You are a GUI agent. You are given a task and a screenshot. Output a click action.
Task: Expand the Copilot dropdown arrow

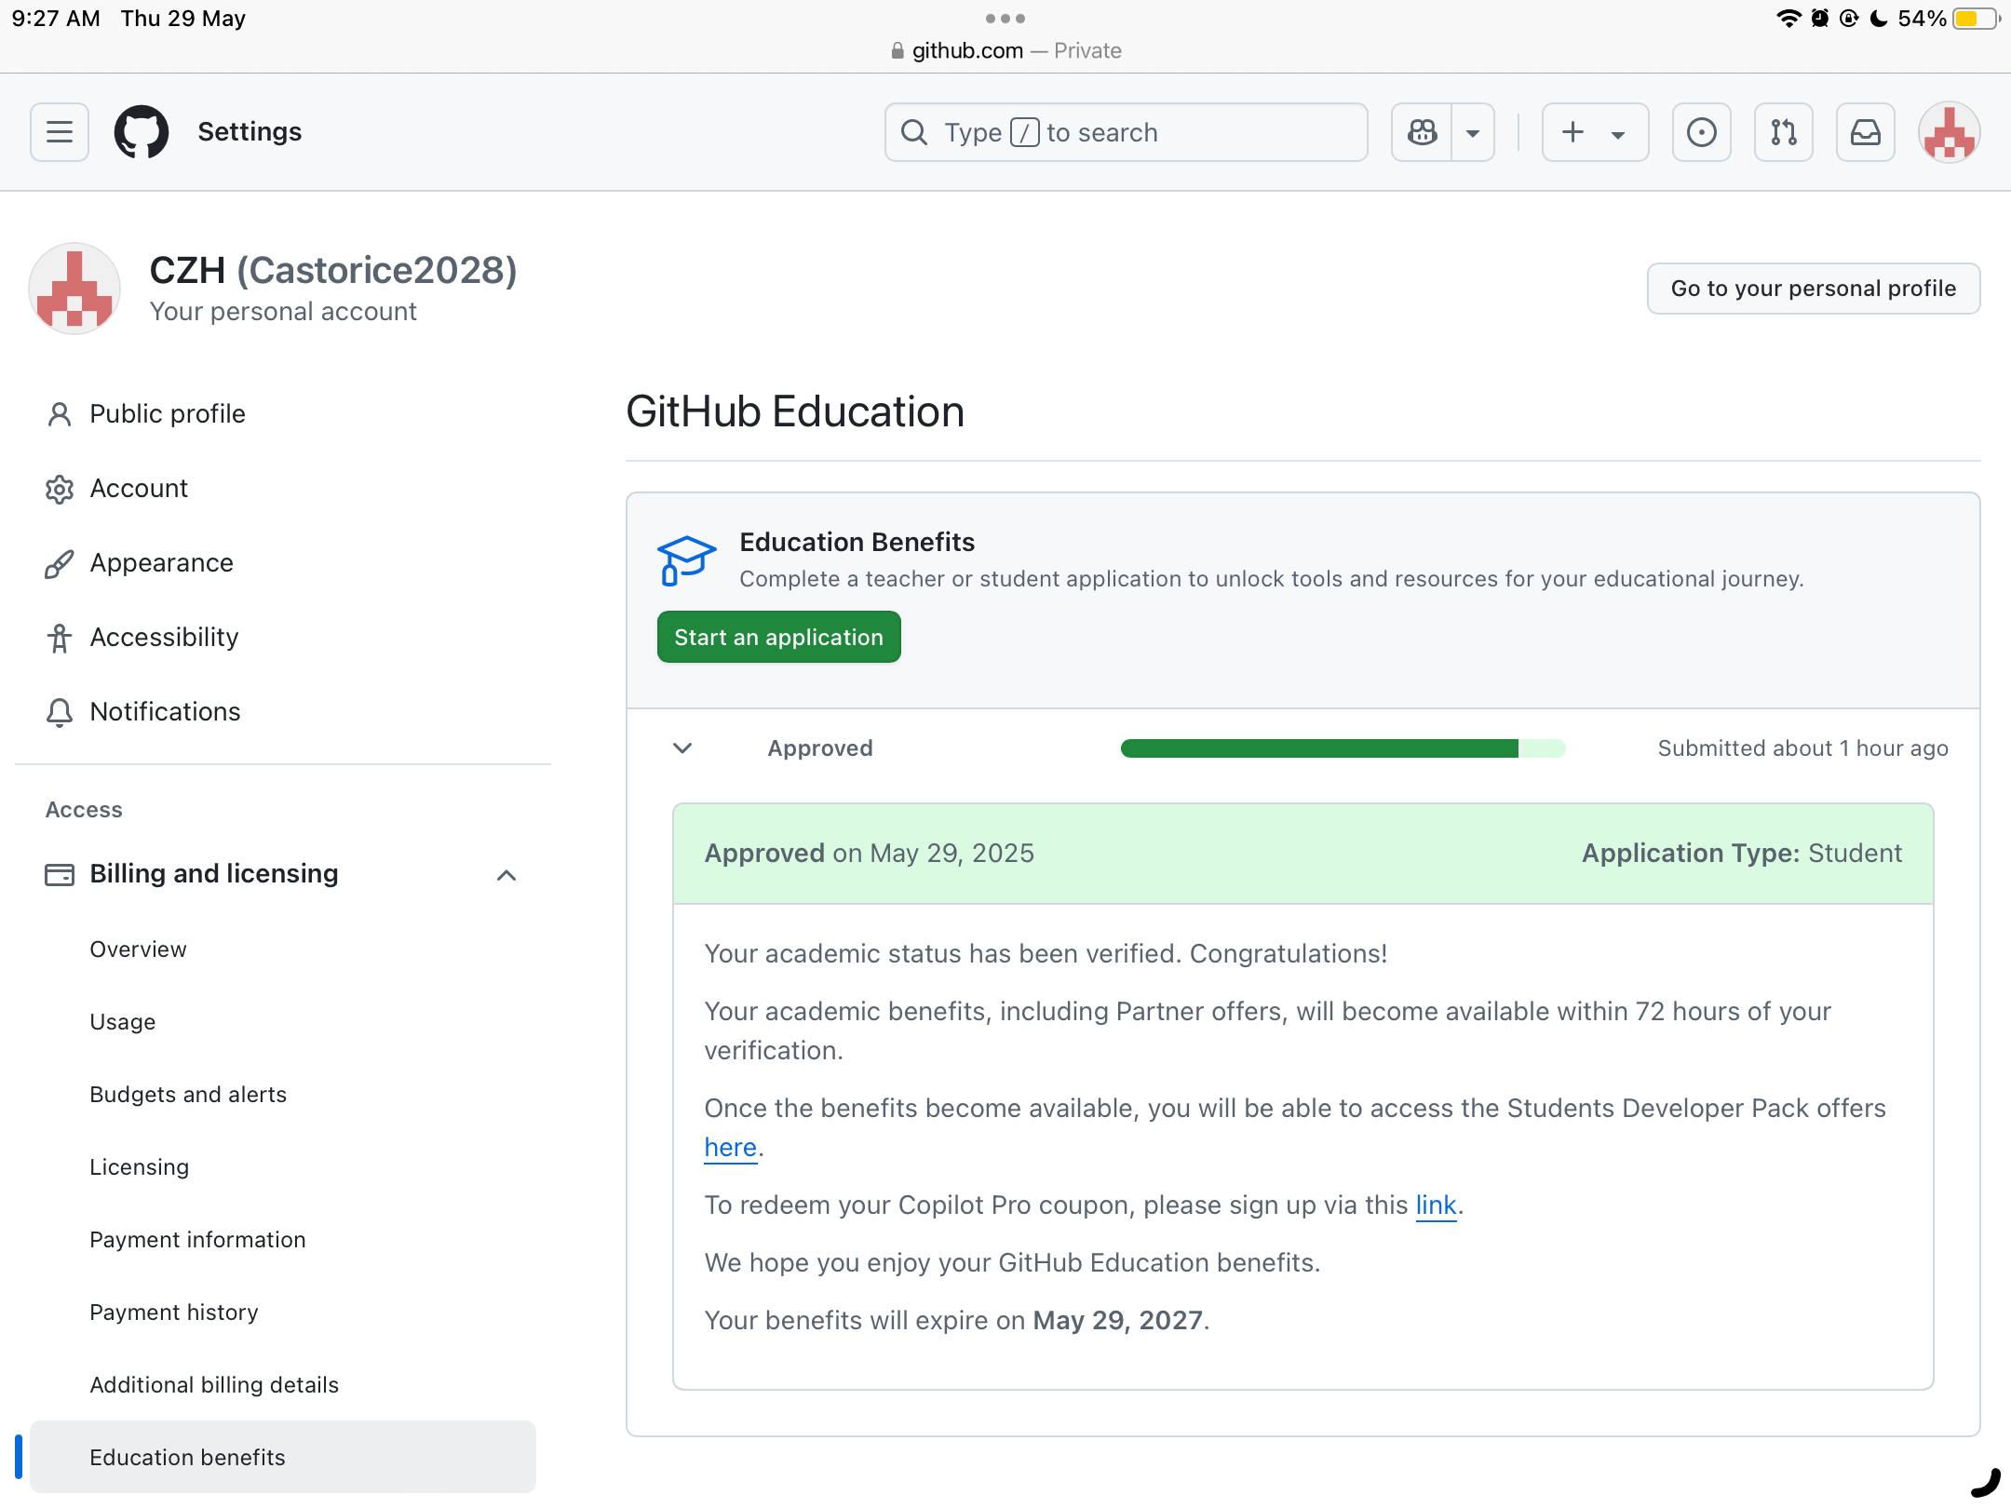pyautogui.click(x=1473, y=132)
